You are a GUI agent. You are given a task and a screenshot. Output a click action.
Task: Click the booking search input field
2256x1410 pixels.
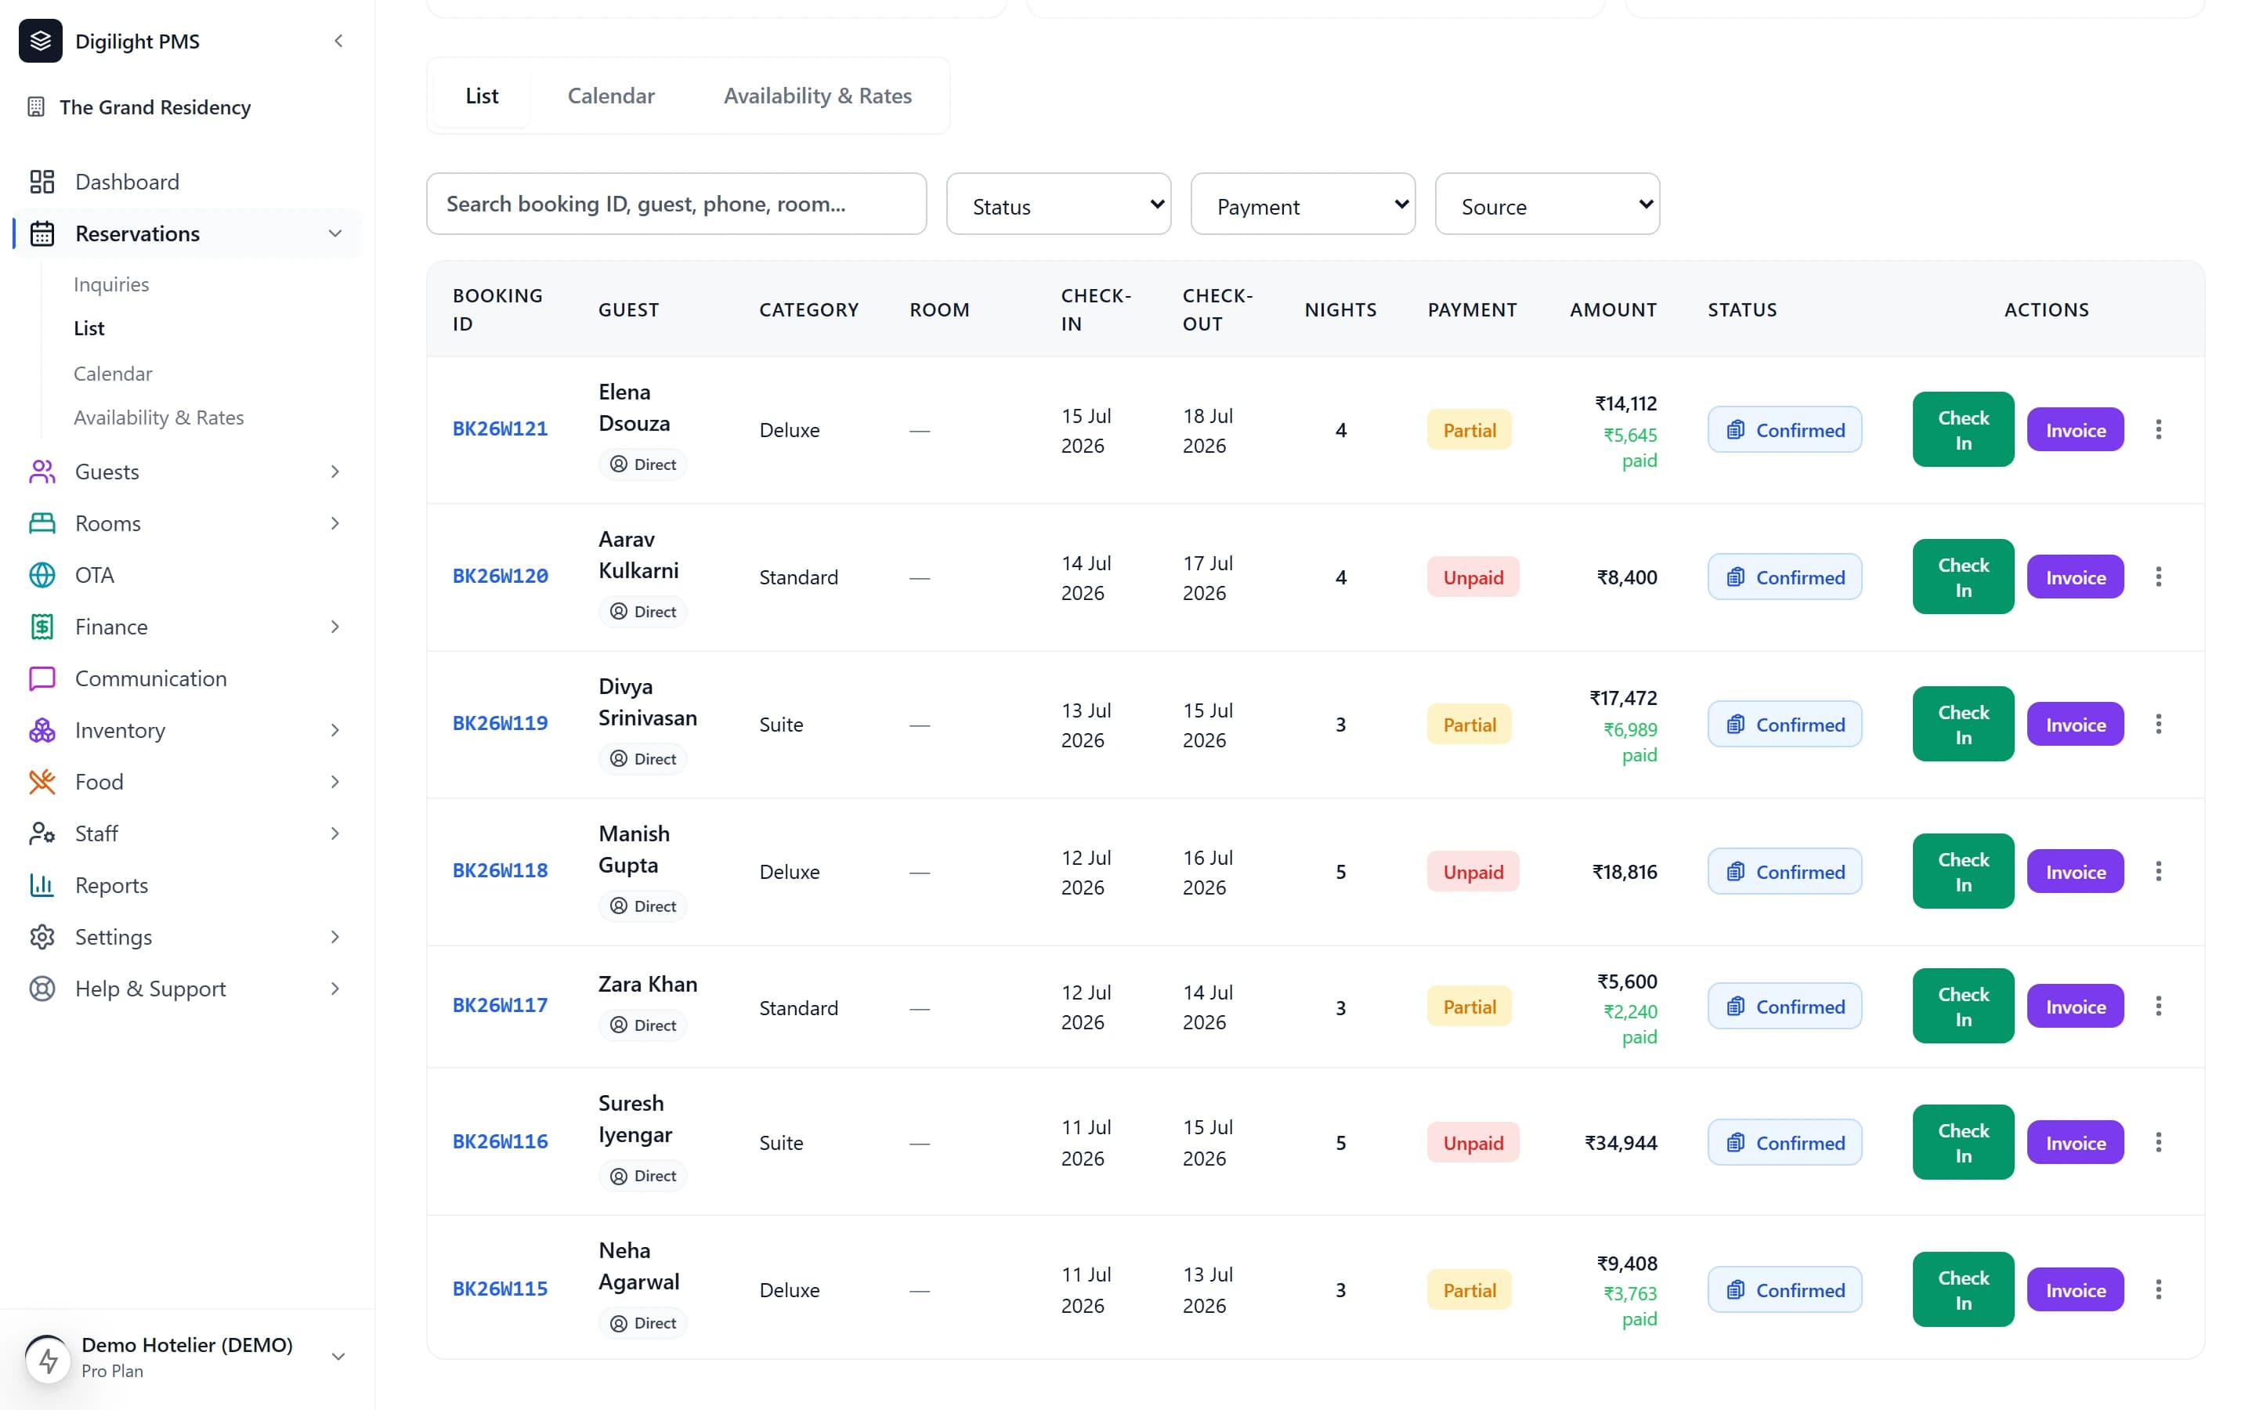[676, 204]
